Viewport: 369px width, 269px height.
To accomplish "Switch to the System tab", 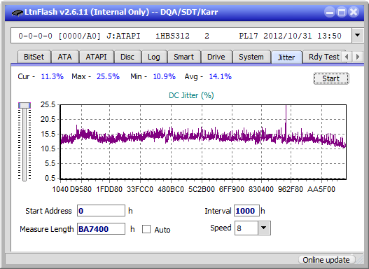I will point(251,57).
